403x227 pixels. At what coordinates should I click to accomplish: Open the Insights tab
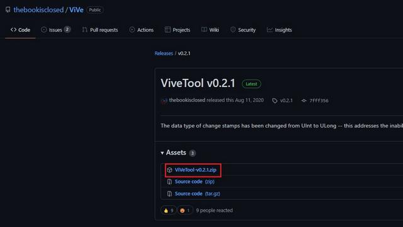click(280, 30)
